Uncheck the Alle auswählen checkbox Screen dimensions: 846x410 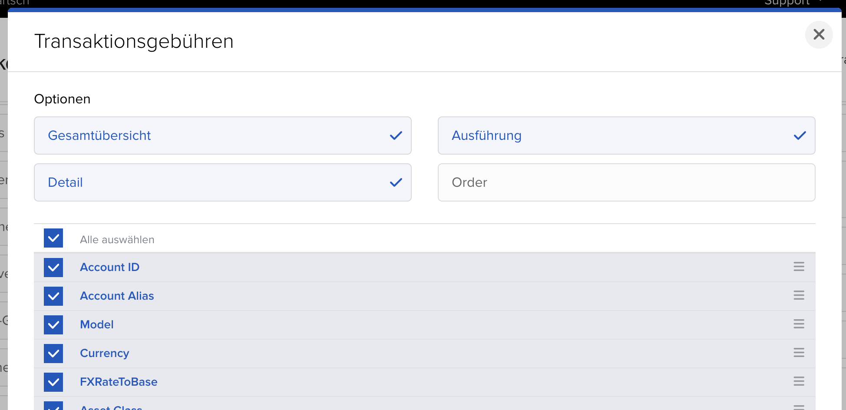(53, 238)
